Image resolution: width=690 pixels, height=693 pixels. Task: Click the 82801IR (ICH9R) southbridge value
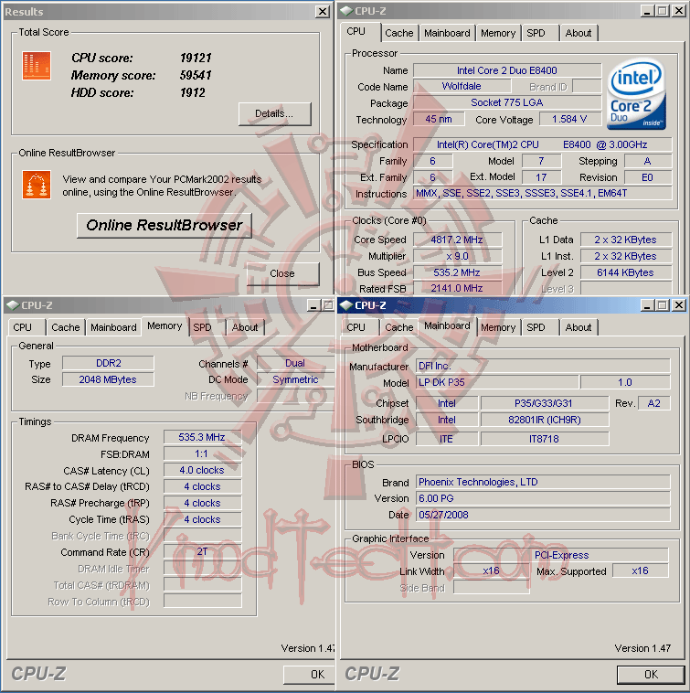pyautogui.click(x=544, y=420)
